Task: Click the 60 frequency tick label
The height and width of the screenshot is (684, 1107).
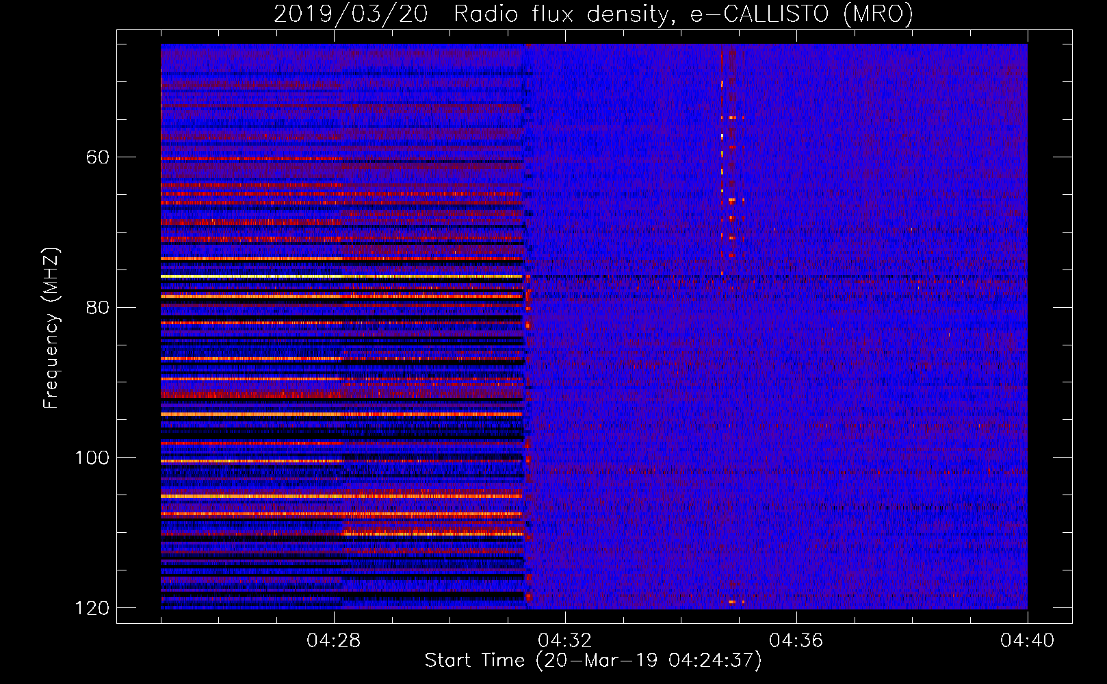Action: point(98,157)
